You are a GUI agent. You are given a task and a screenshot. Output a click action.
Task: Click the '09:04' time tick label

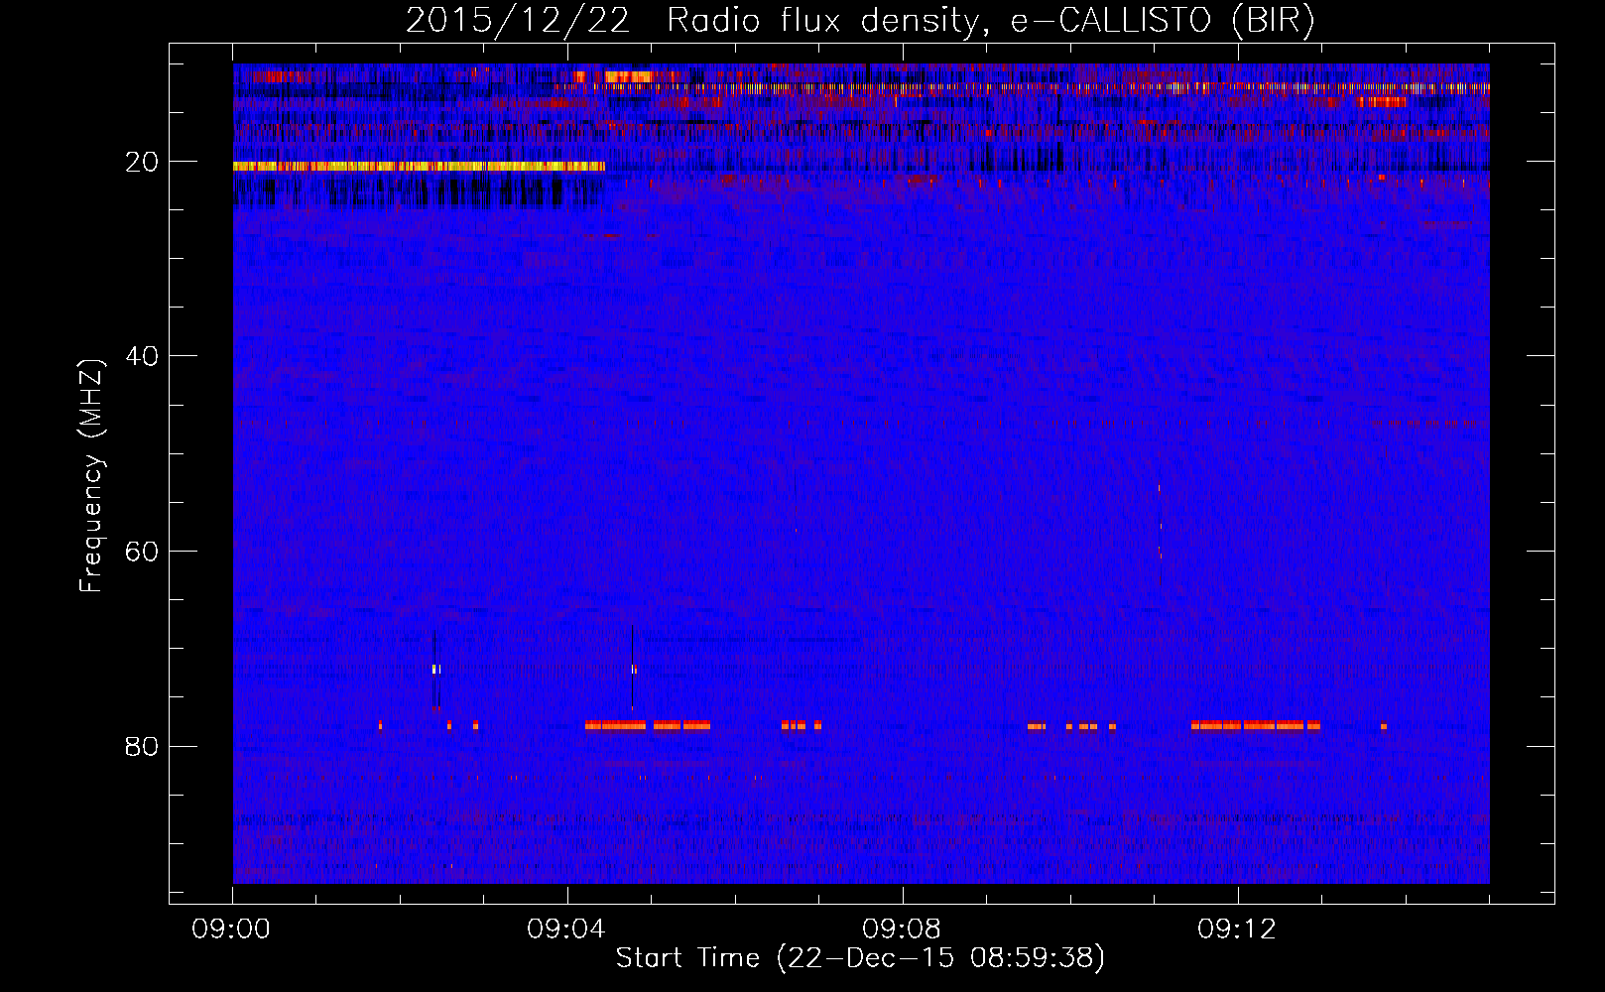coord(567,930)
